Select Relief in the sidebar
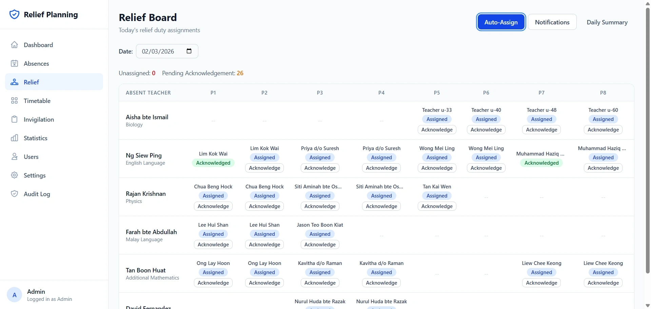651x309 pixels. tap(54, 82)
